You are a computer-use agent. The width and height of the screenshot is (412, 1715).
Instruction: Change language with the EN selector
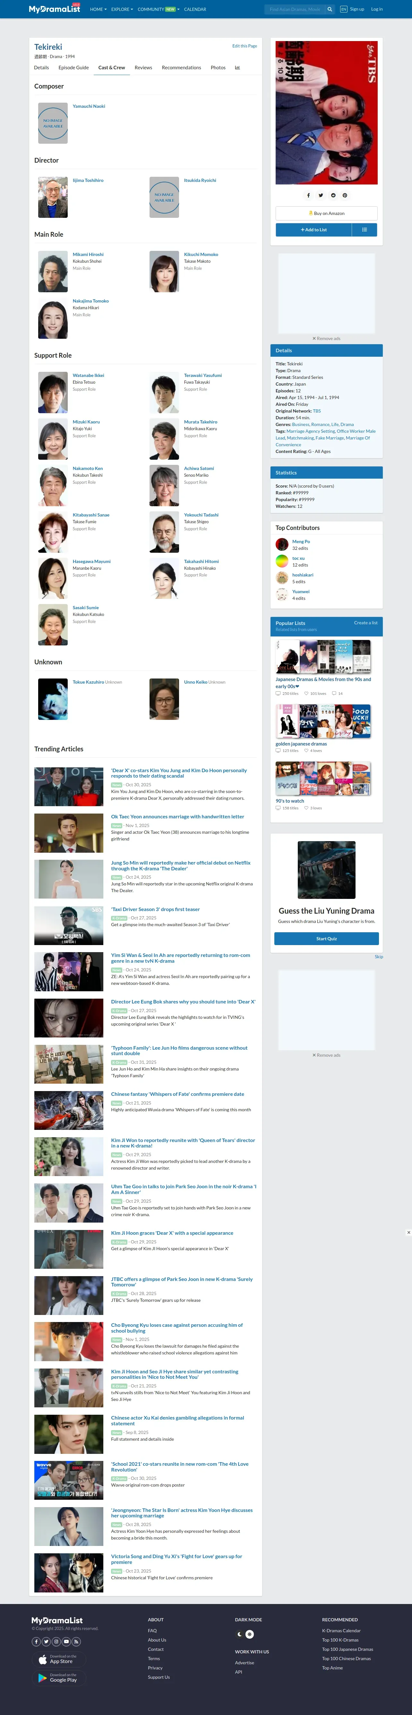tap(343, 9)
